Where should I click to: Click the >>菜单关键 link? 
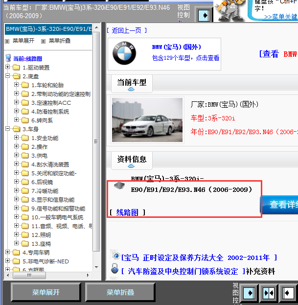(x=281, y=17)
